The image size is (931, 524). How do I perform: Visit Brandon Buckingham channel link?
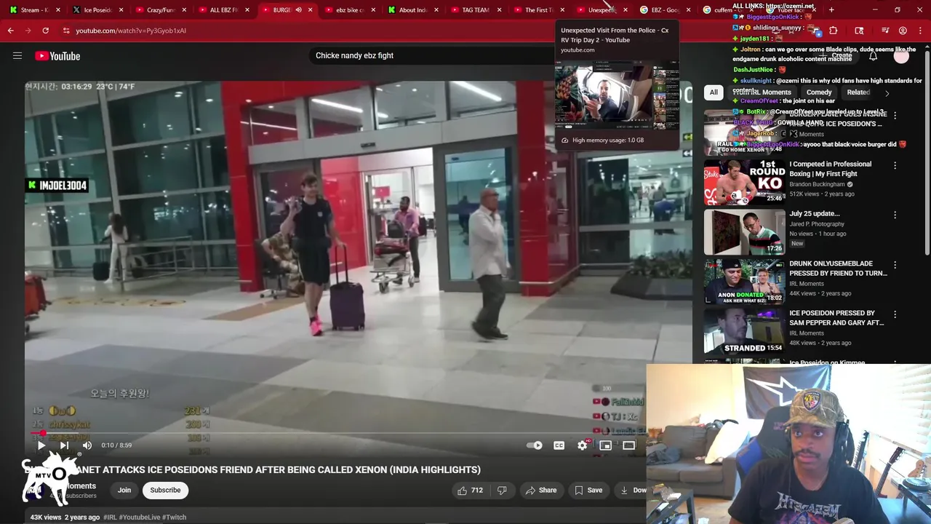[817, 184]
